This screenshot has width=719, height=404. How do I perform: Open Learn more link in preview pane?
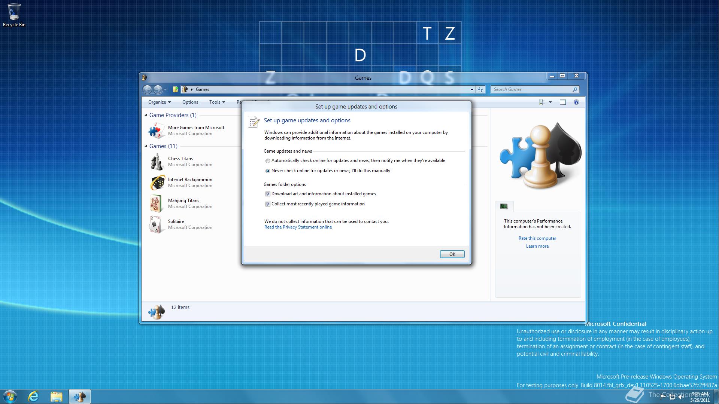point(537,246)
